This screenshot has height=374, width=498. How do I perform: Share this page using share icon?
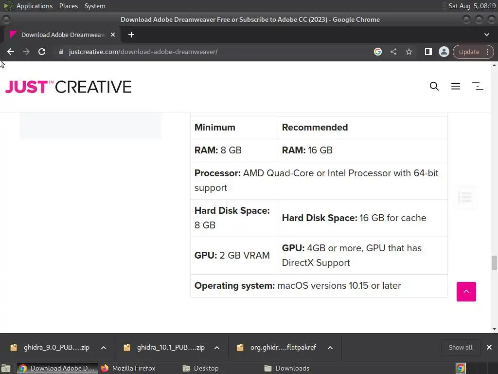tap(393, 52)
